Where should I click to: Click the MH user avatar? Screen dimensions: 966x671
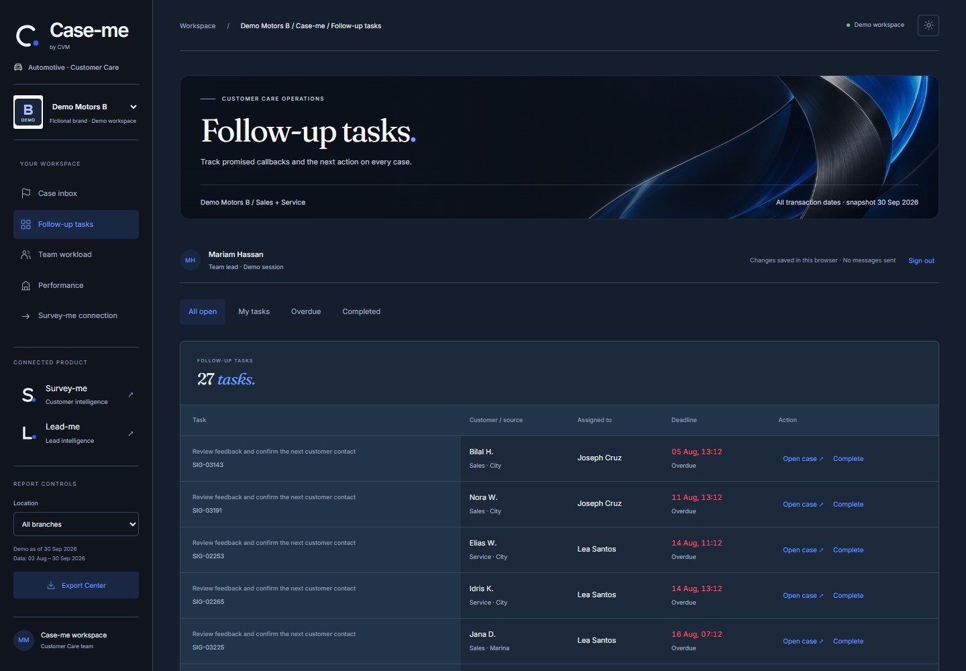[190, 260]
